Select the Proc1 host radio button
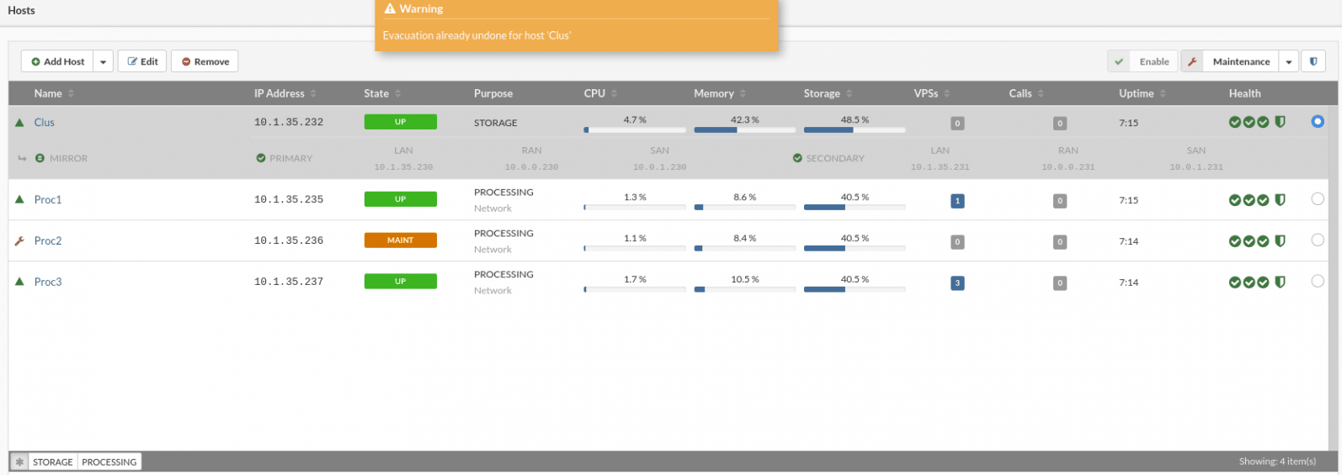This screenshot has height=475, width=1342. pyautogui.click(x=1318, y=199)
